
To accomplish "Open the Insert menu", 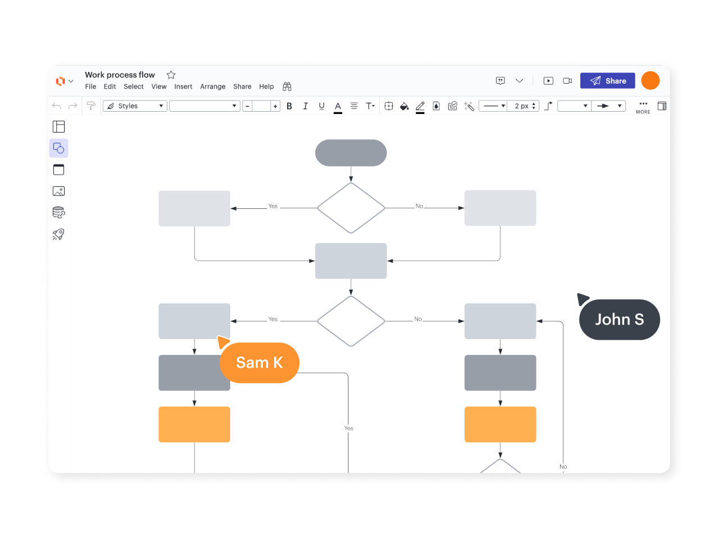I will 183,86.
